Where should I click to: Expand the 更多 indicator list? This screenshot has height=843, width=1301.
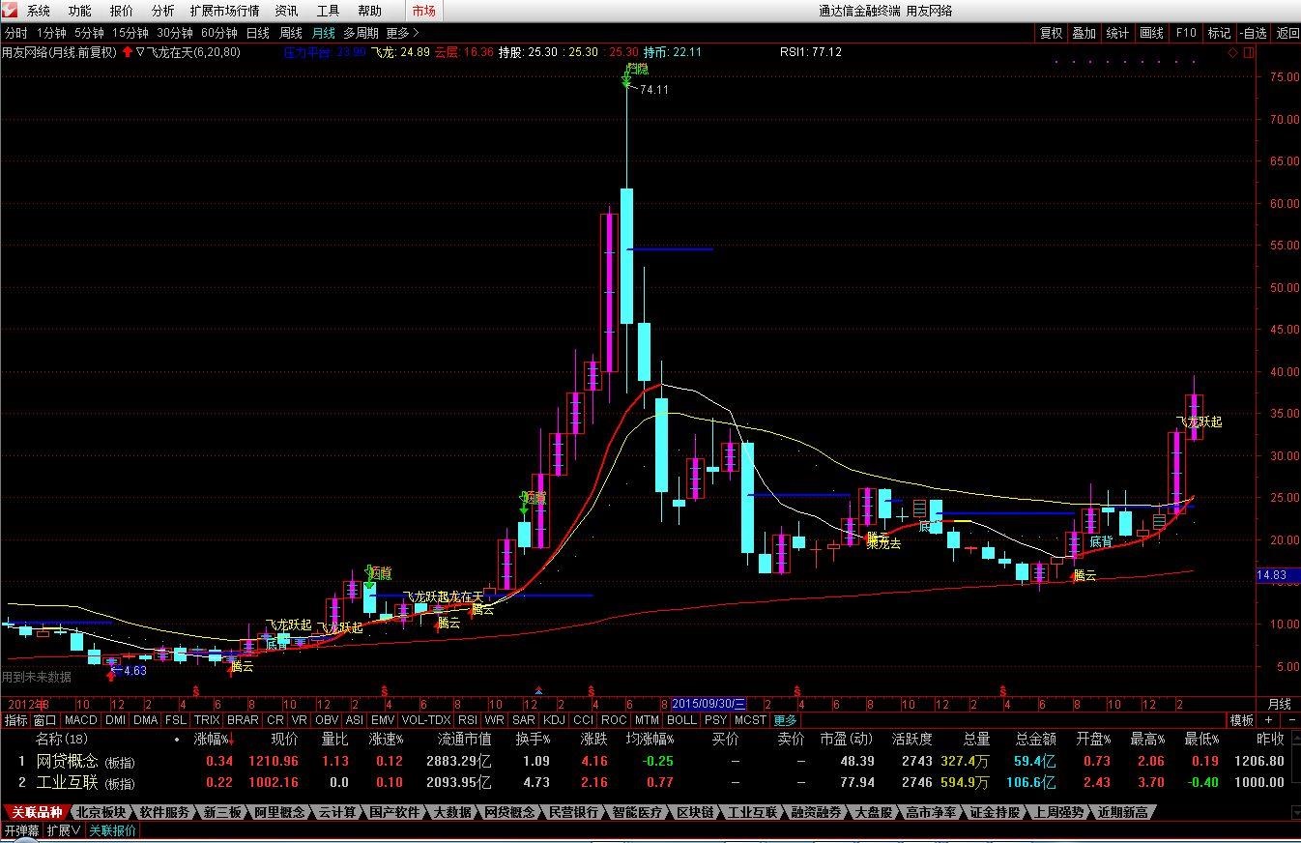click(785, 720)
